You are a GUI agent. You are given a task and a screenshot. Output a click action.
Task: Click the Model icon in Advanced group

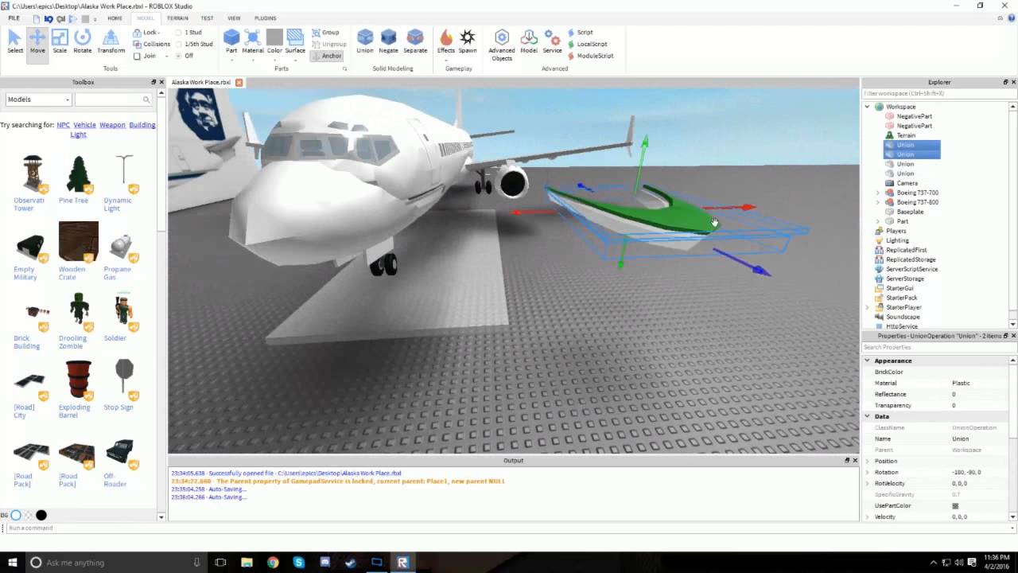pos(529,41)
